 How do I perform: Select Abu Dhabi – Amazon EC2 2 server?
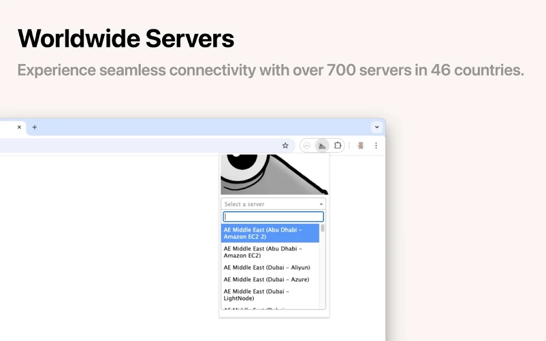(270, 233)
